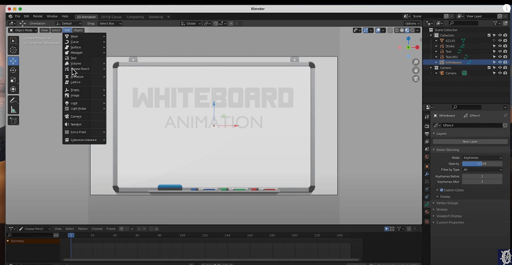Toggle the Custom Colors checkbox
The width and height of the screenshot is (512, 265).
442,190
